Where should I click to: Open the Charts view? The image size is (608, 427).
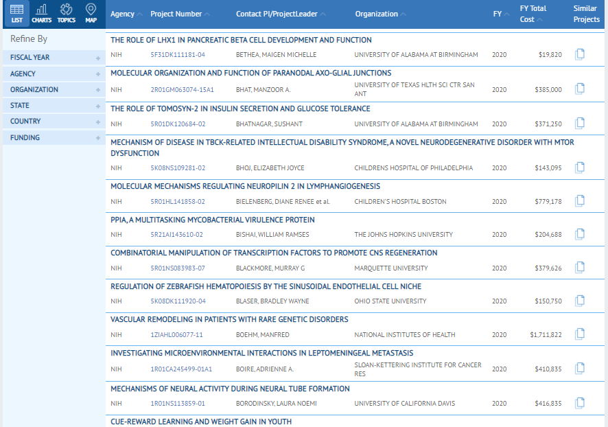pyautogui.click(x=41, y=14)
